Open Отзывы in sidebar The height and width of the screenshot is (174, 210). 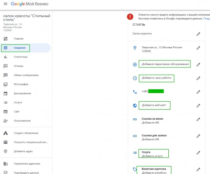click(18, 66)
